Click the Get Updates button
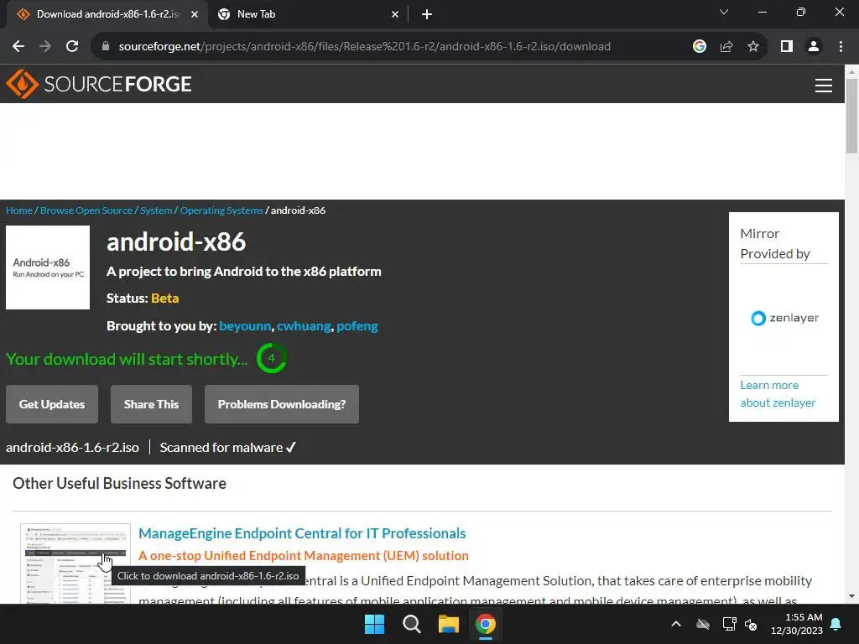Image resolution: width=859 pixels, height=644 pixels. point(52,404)
